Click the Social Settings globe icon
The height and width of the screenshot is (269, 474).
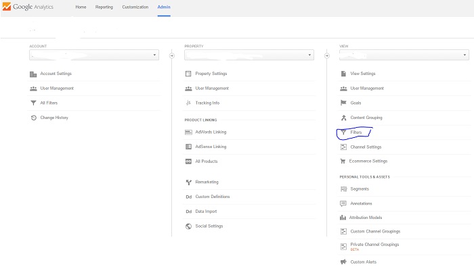point(188,226)
